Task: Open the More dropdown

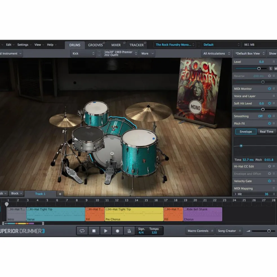Action: [x=147, y=53]
